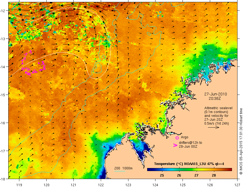The width and height of the screenshot is (243, 187).
Task: Click the magenta Argo circle legend symbol
Action: click(x=177, y=138)
